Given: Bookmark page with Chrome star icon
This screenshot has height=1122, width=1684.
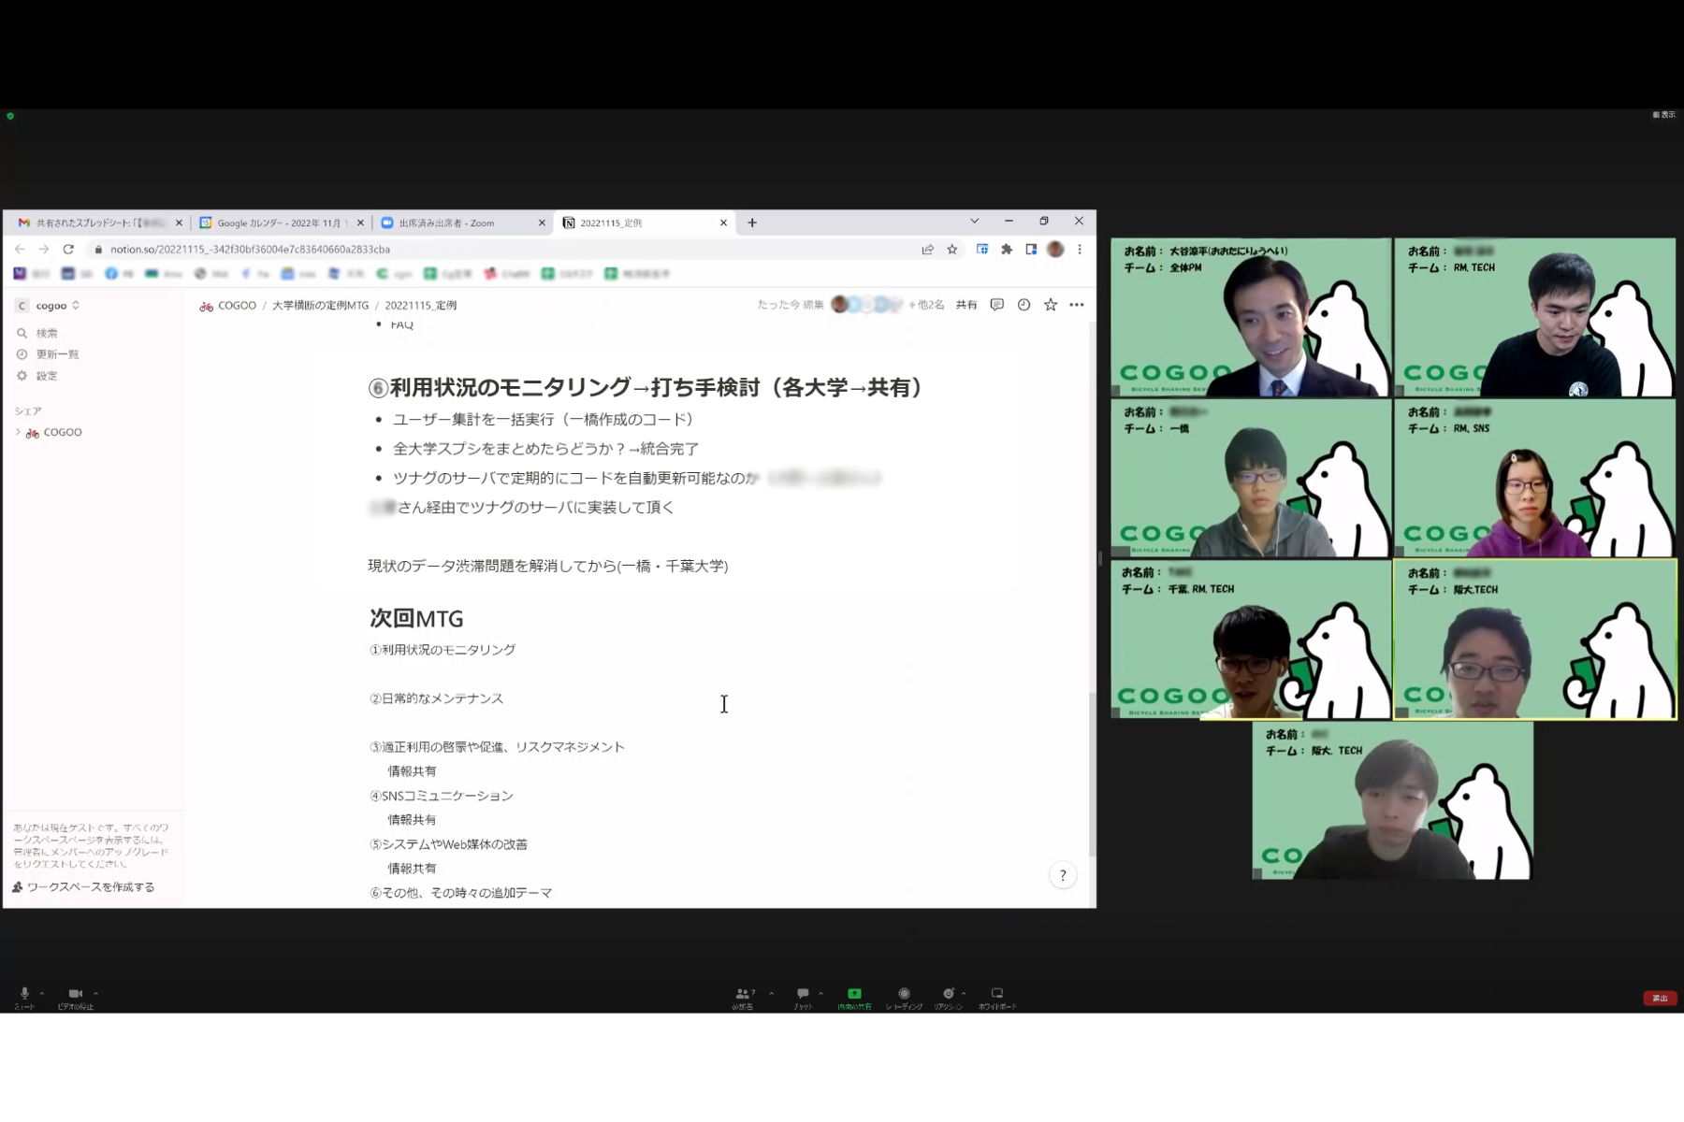Looking at the screenshot, I should pos(952,250).
